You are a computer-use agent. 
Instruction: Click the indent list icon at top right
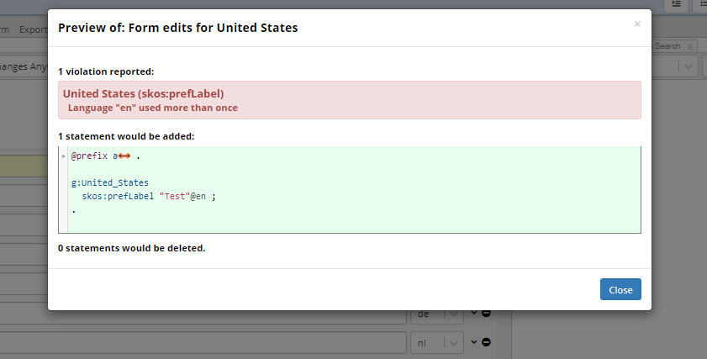pos(677,5)
